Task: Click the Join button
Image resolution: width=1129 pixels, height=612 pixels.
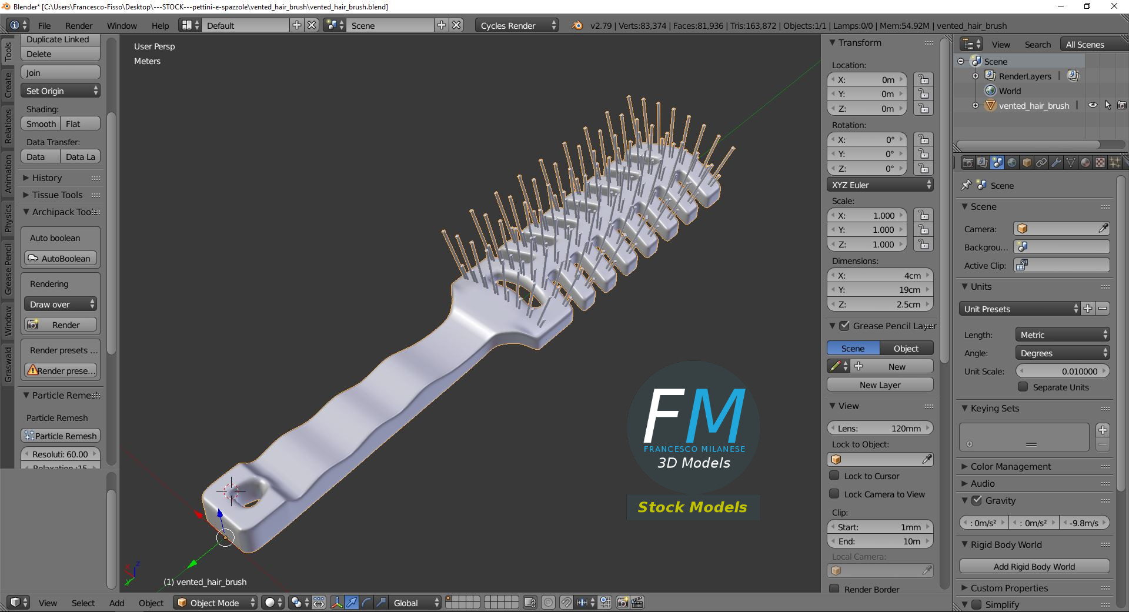Action: click(x=61, y=72)
